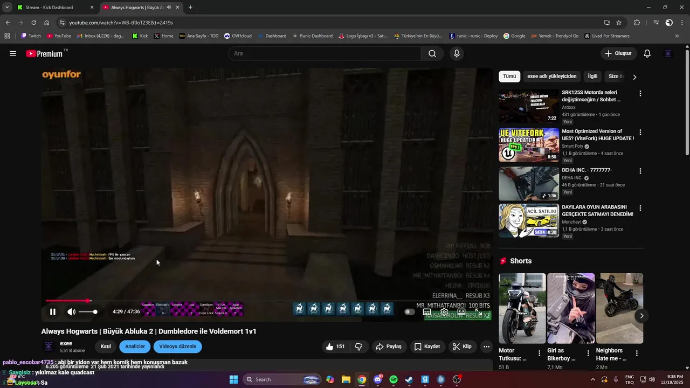
Task: Adjust the player volume slider
Action: pos(88,311)
